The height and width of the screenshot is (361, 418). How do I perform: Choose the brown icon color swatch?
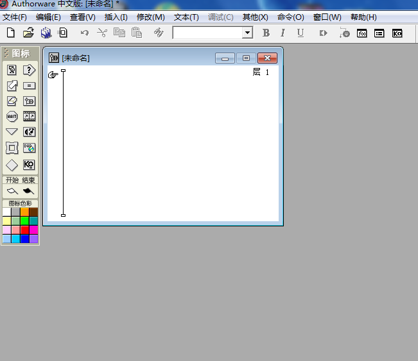coord(33,212)
